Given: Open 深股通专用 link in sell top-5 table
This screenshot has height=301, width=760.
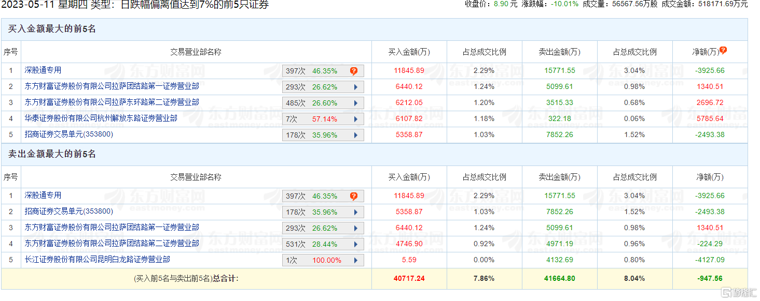Looking at the screenshot, I should tap(43, 195).
